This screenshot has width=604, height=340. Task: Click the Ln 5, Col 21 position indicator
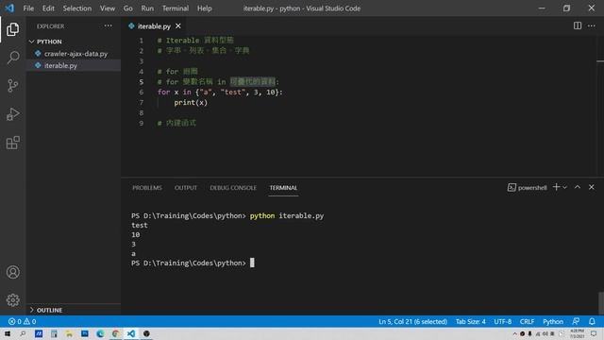click(x=412, y=321)
